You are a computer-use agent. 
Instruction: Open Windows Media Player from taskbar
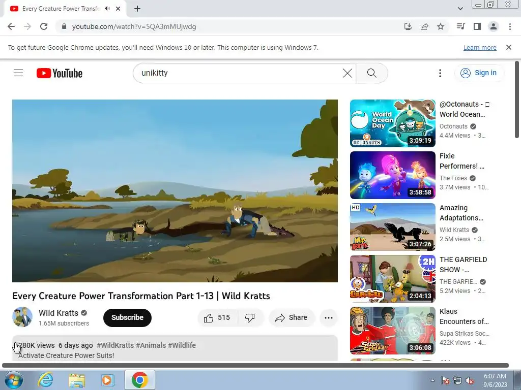108,380
